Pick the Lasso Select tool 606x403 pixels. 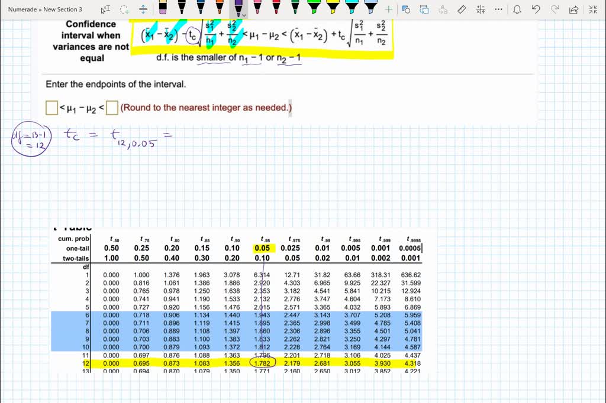point(124,8)
